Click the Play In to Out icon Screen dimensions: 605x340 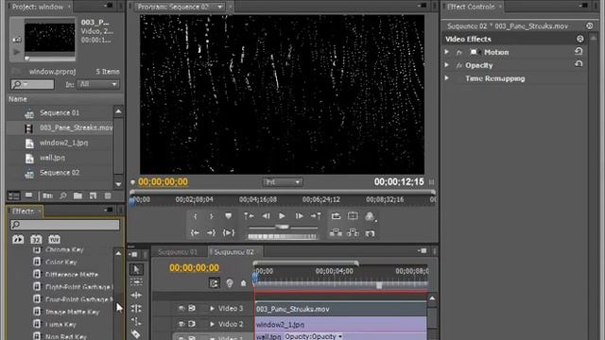(x=229, y=233)
